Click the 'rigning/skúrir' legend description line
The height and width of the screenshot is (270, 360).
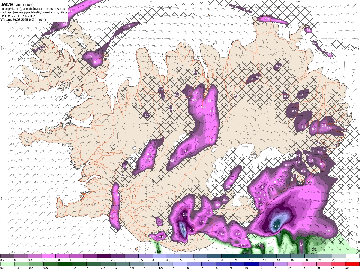32,8
